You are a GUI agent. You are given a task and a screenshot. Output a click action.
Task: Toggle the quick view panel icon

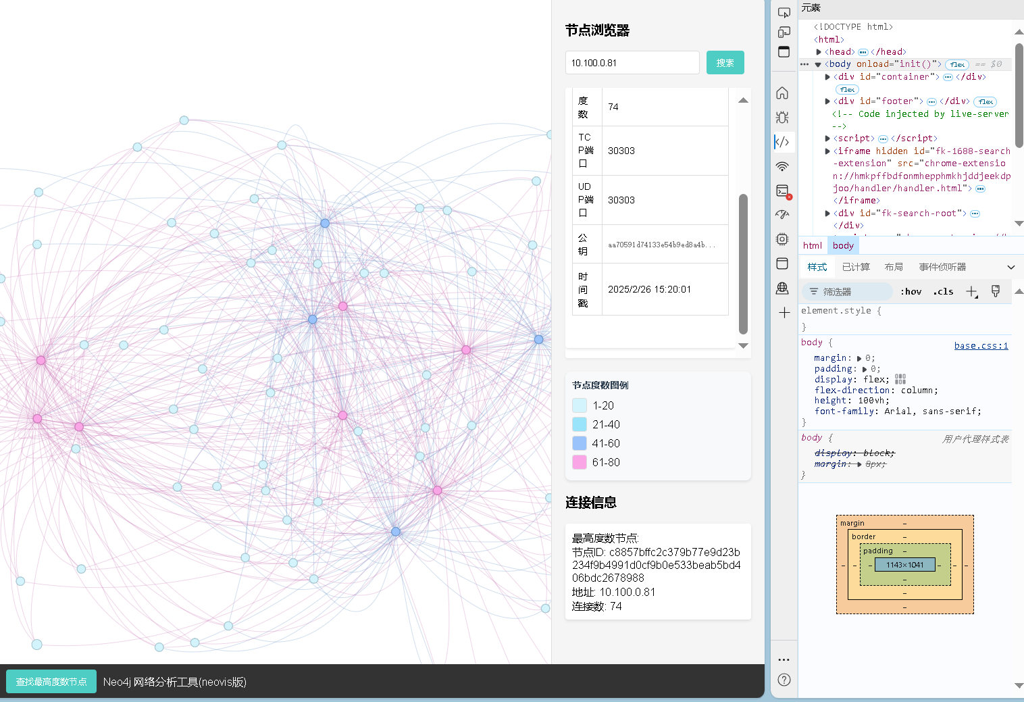[x=784, y=52]
